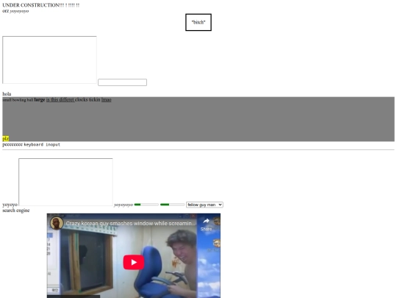Focus the small text input beside textarea

pos(122,82)
